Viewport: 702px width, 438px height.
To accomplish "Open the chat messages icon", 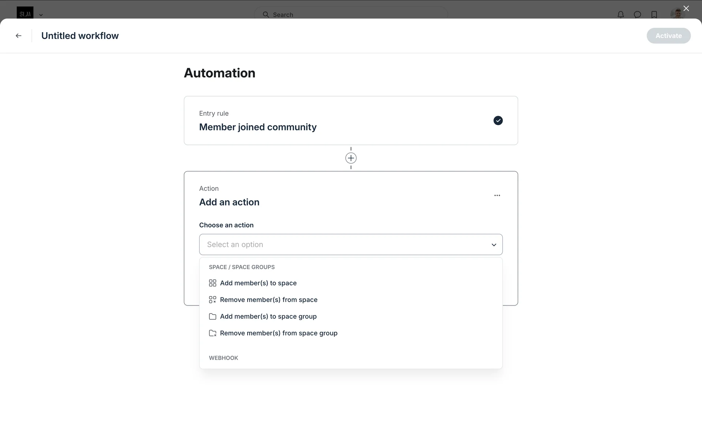I will pyautogui.click(x=637, y=15).
